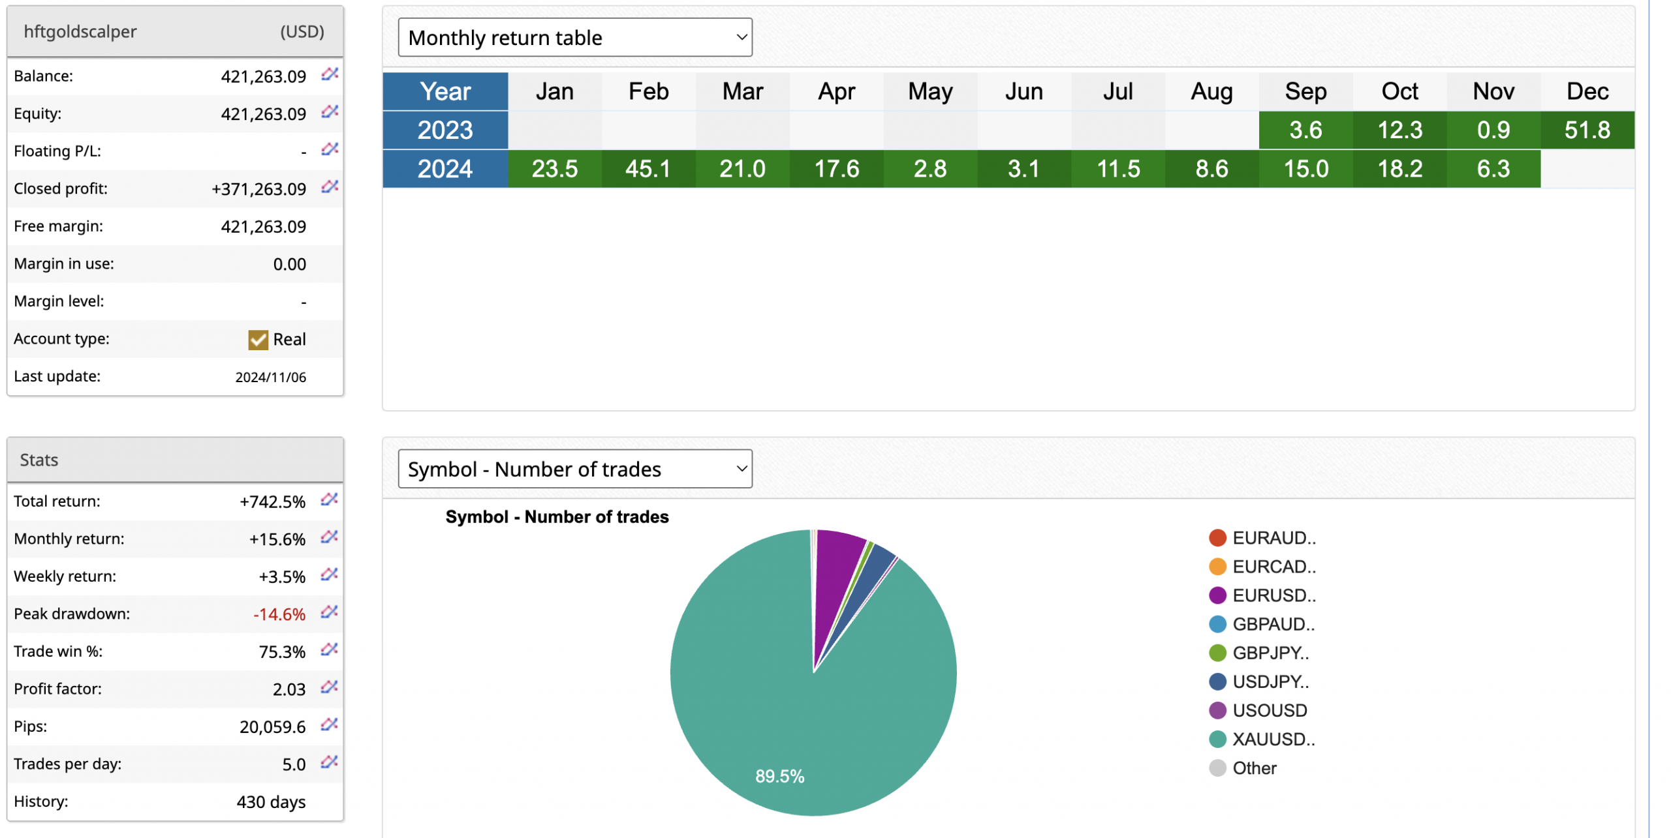This screenshot has height=838, width=1671.
Task: Click the Year column header
Action: pos(445,91)
